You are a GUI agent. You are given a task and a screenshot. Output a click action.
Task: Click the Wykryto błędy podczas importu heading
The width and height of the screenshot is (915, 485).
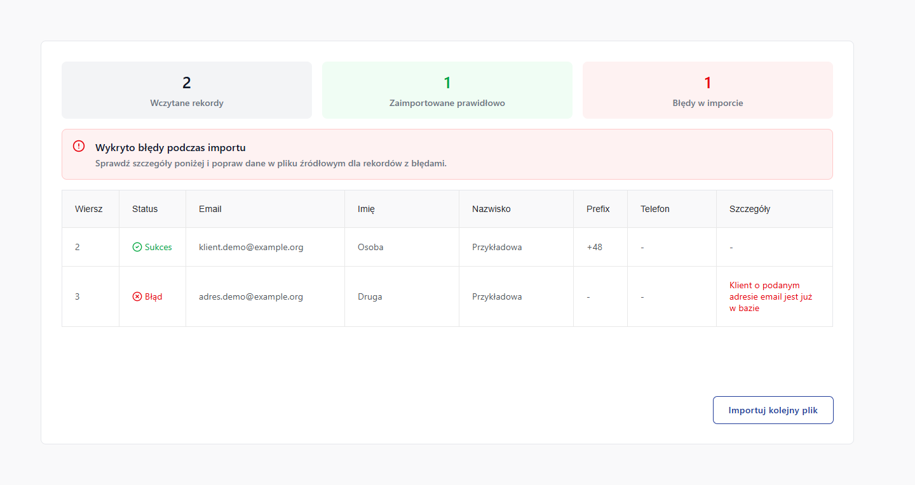[170, 148]
